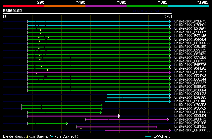212x139 pixels.
Task: Select the UniRef100_C5XP02 label
Action: (x=190, y=76)
